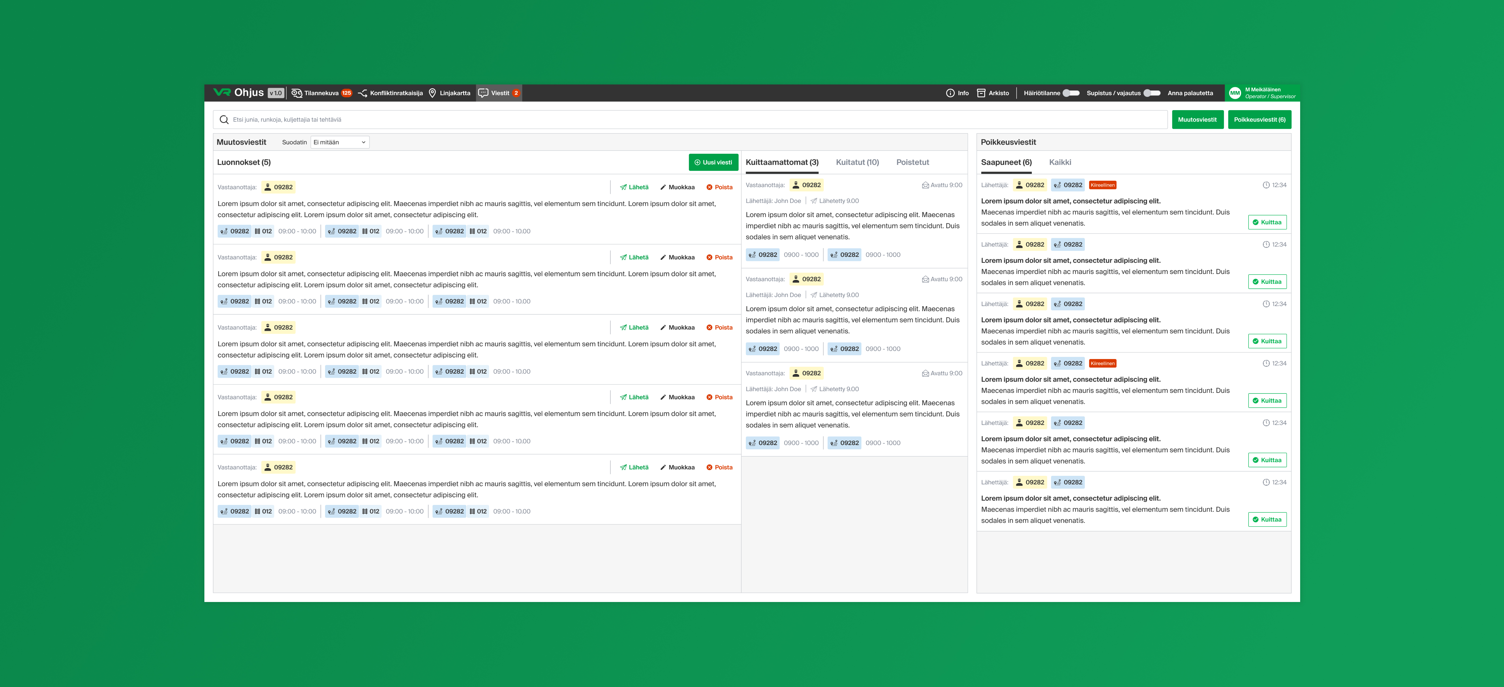Open Suodatin dropdown Ei mitään
The height and width of the screenshot is (687, 1504).
point(340,142)
